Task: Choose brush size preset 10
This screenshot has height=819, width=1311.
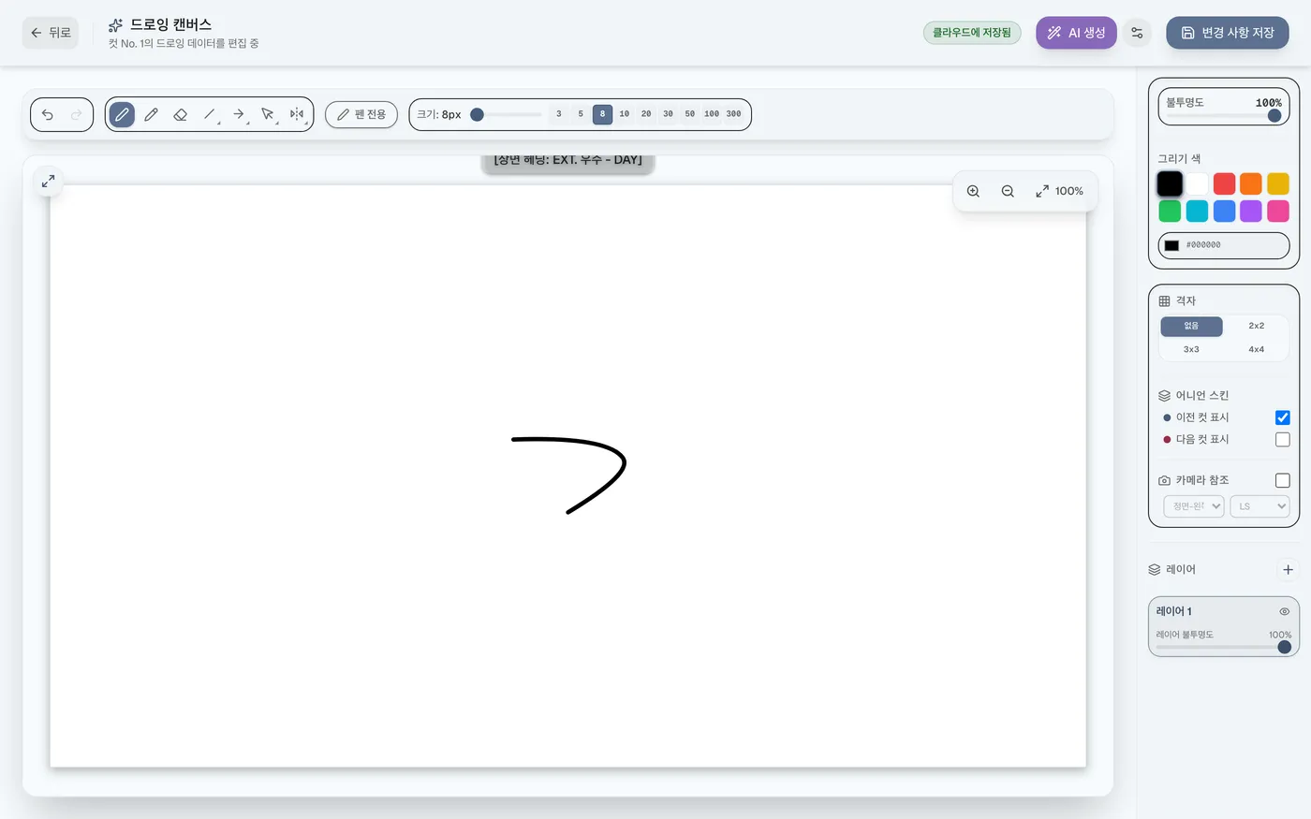Action: coord(625,114)
